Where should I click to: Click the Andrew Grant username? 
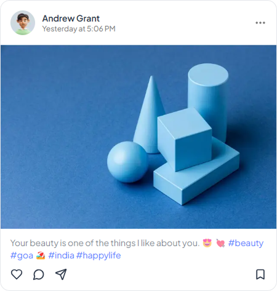71,18
